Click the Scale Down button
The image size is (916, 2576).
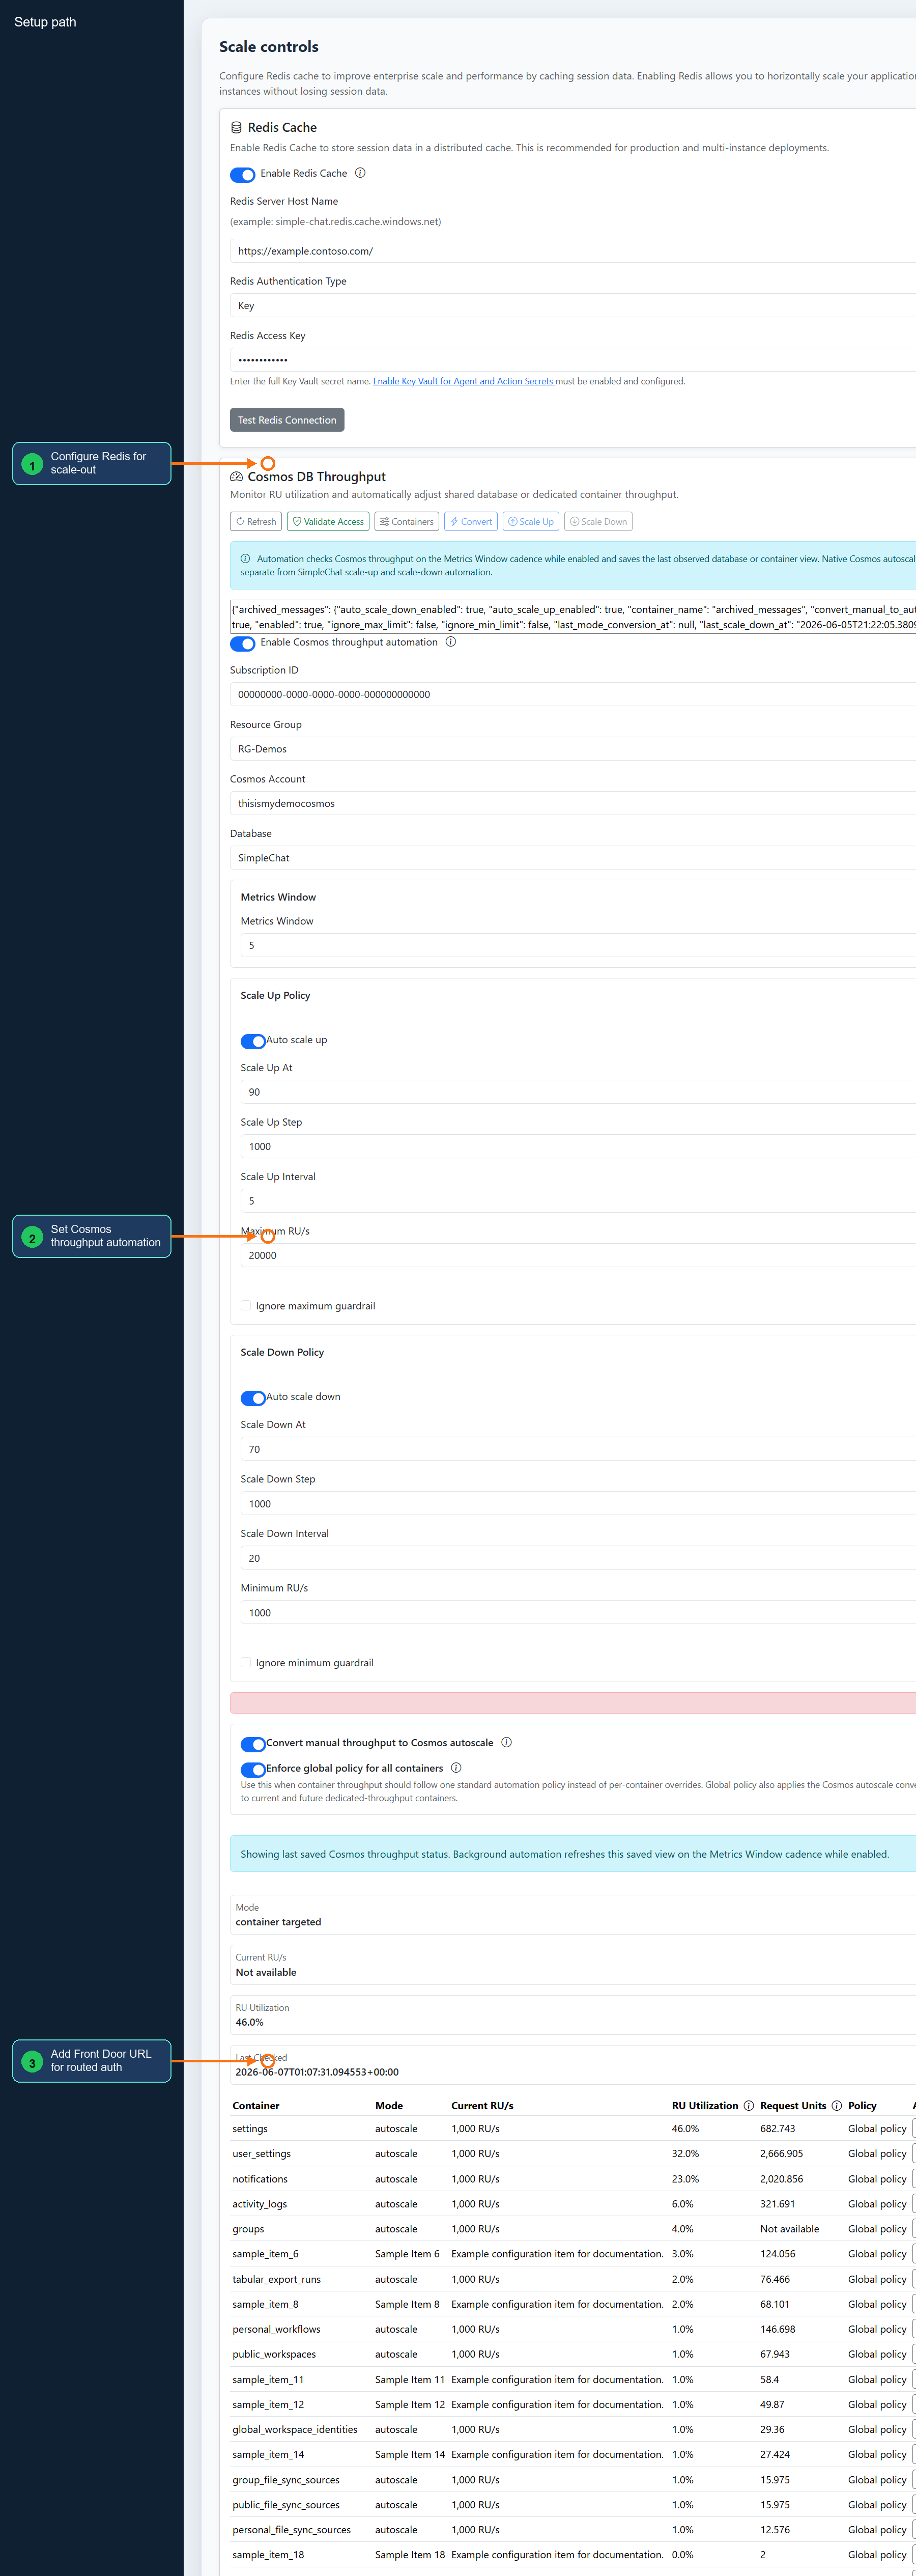598,522
